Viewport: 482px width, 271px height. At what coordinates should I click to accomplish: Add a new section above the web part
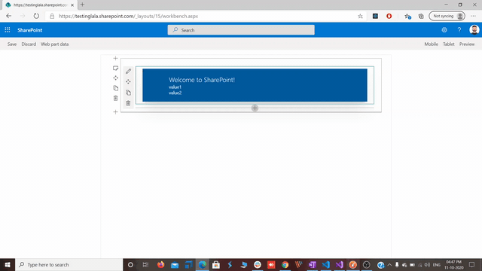[x=115, y=58]
